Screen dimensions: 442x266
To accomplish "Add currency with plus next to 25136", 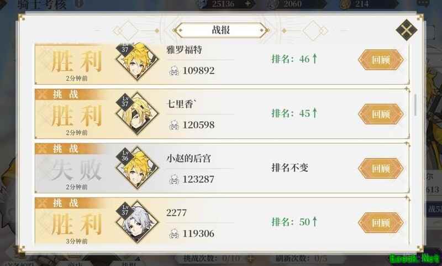I will click(x=248, y=4).
